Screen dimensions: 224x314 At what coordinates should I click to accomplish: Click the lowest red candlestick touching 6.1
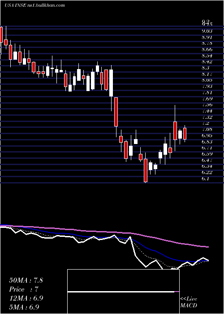[x=146, y=170]
